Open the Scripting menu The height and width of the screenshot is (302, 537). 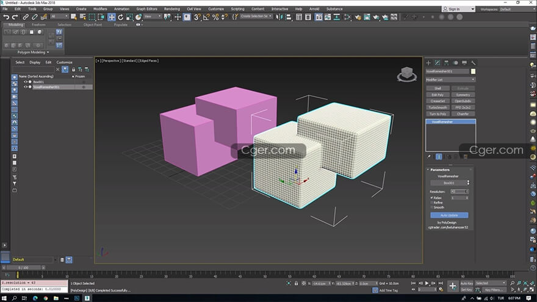point(237,9)
